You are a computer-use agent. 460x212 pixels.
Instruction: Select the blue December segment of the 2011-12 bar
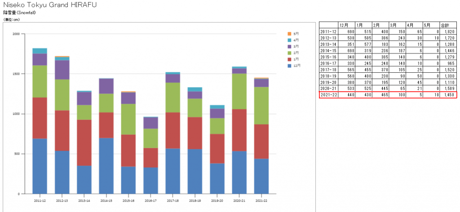point(40,166)
